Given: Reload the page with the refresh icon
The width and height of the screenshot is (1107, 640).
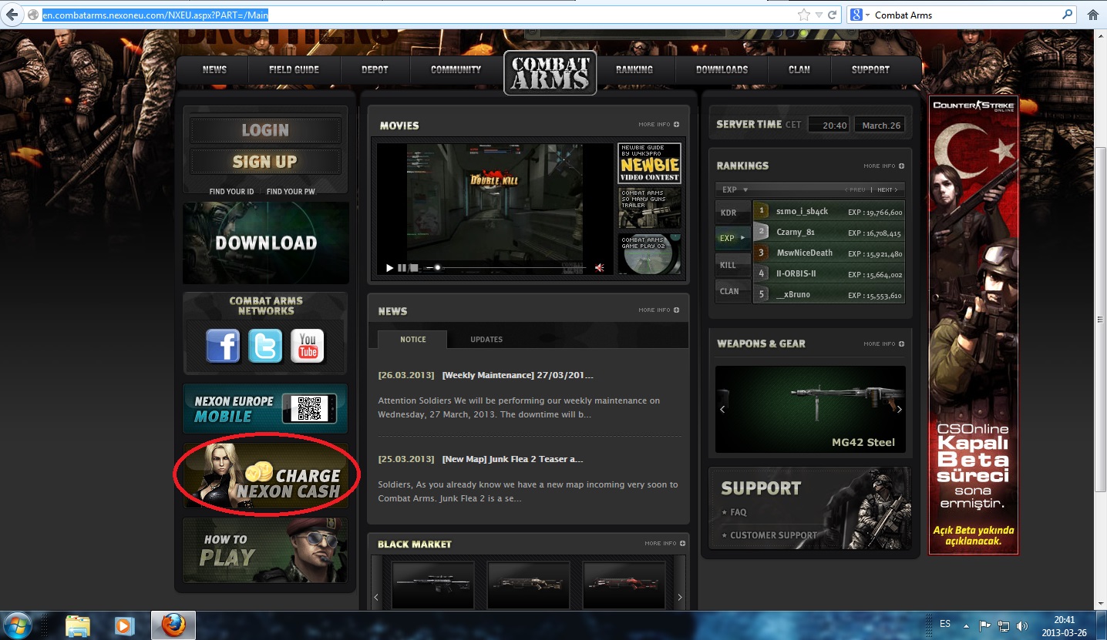Looking at the screenshot, I should pos(832,15).
